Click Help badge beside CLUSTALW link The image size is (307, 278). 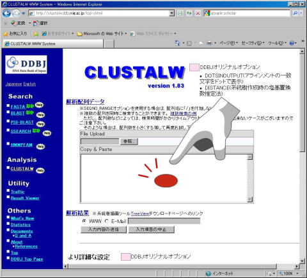[40, 171]
